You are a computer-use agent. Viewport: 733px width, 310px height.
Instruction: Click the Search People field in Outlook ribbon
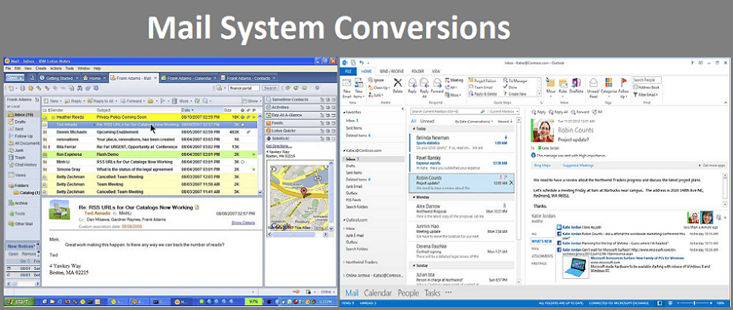pyautogui.click(x=647, y=80)
